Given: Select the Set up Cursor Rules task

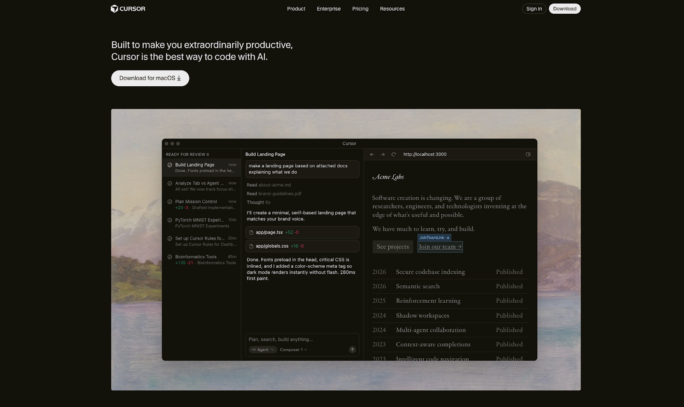Looking at the screenshot, I should pos(201,241).
